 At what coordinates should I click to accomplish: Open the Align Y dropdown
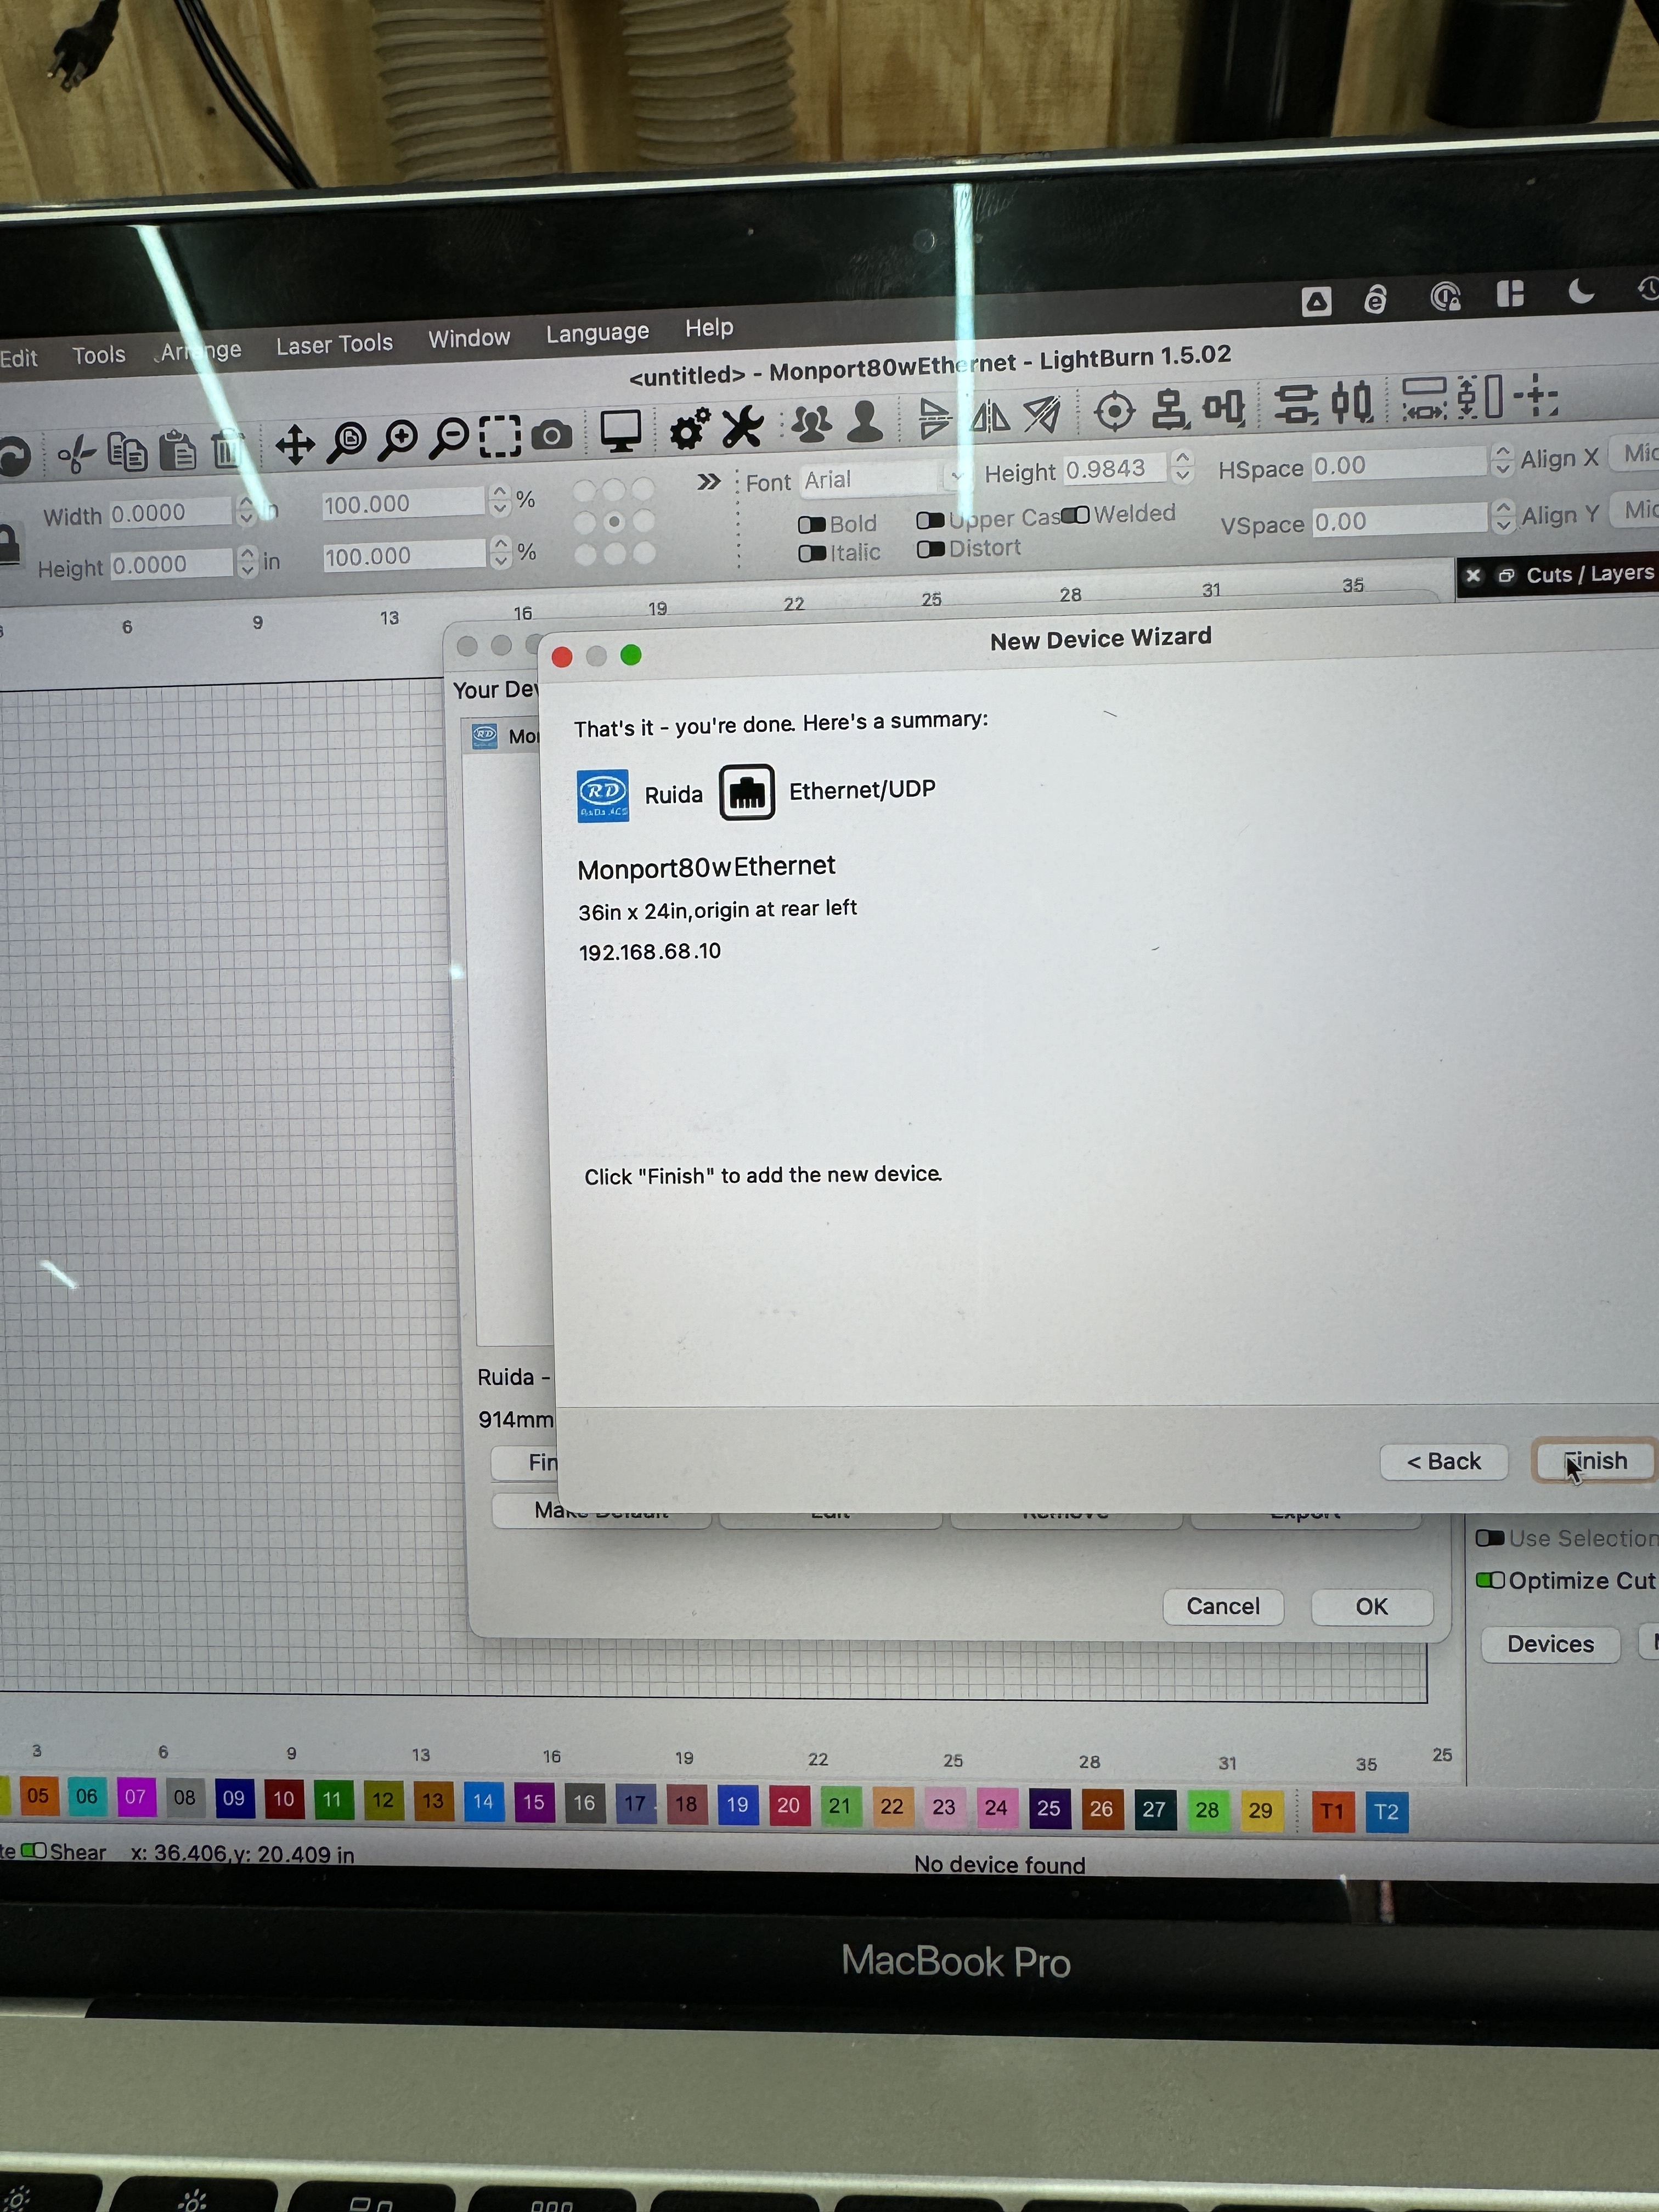click(1634, 510)
